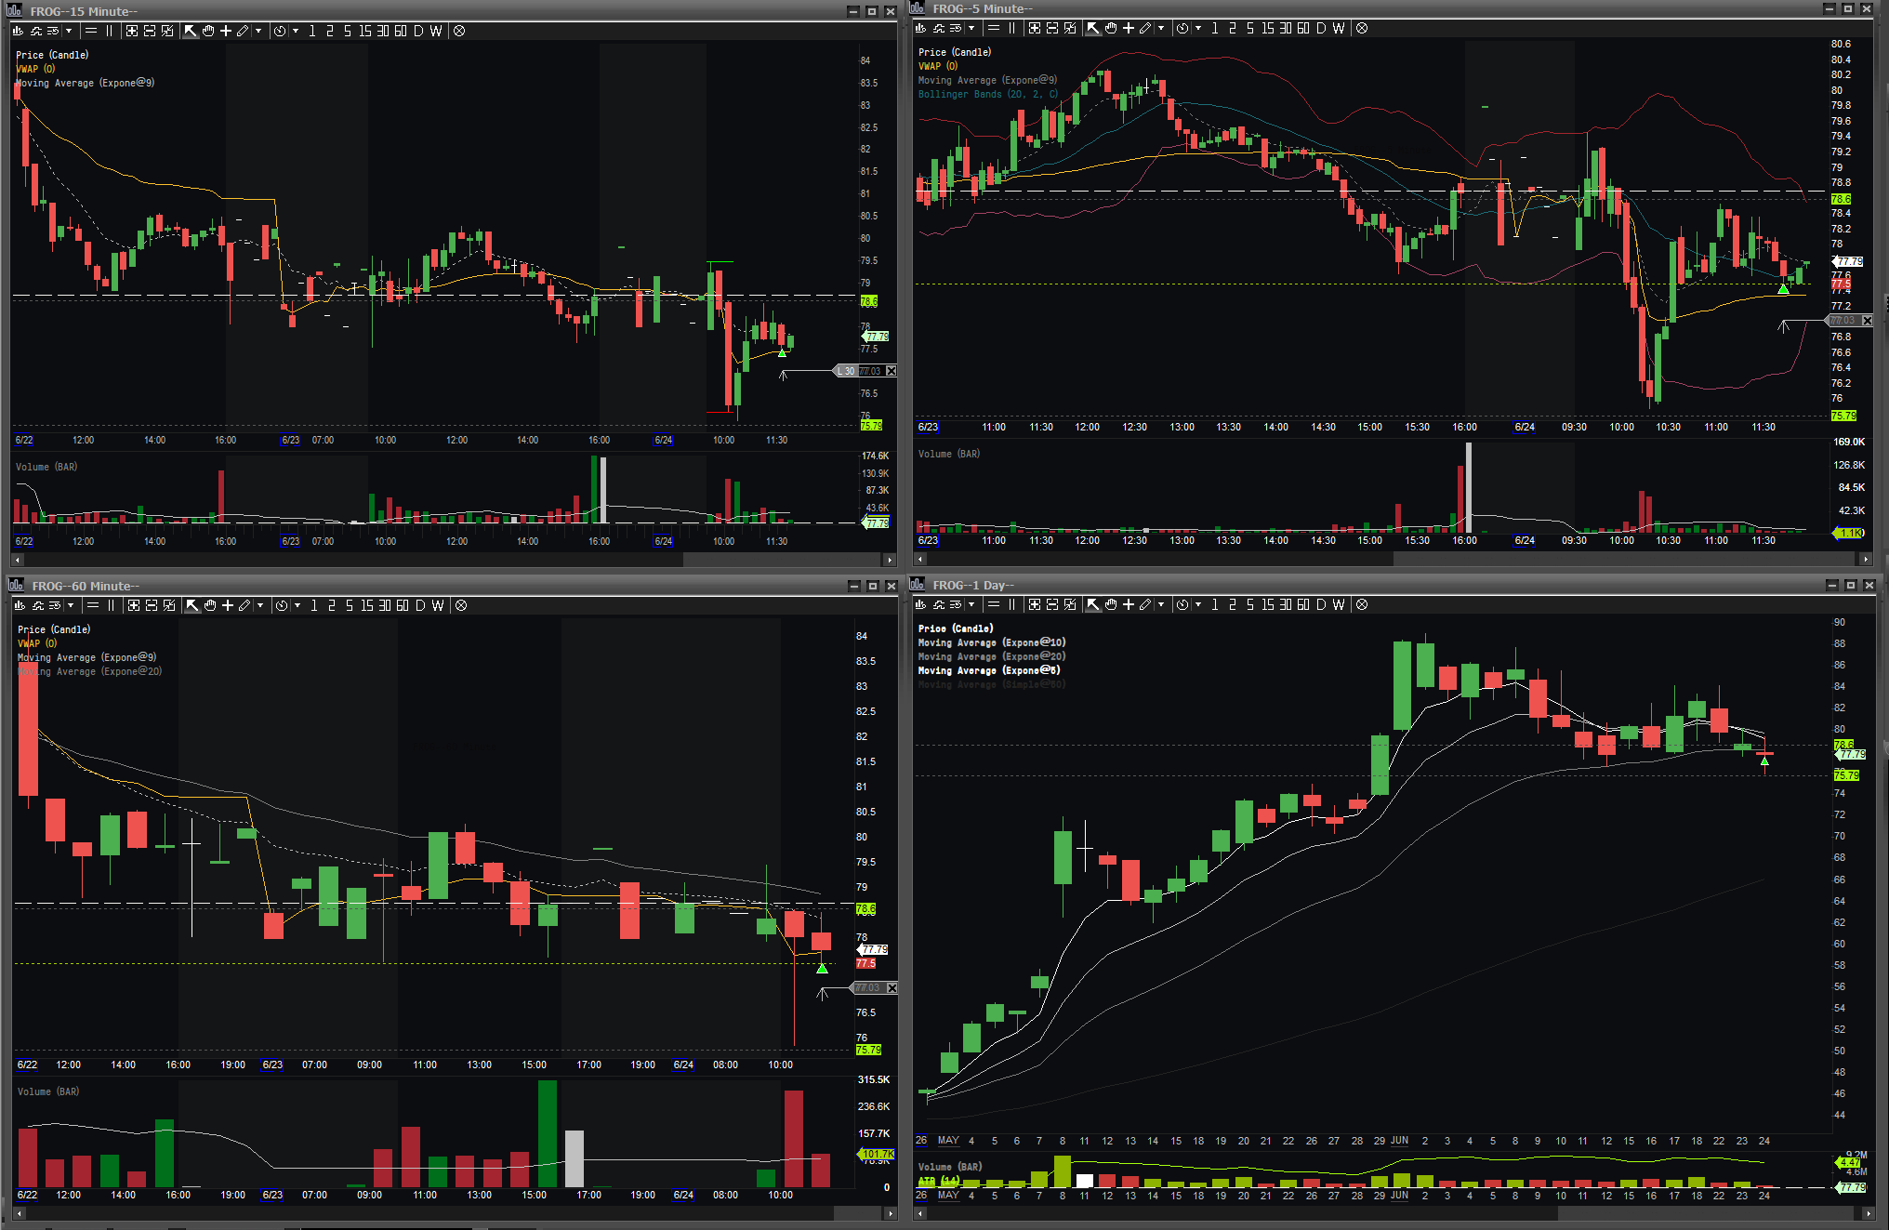Enable hand pan tool in 1 Day chart

click(1111, 604)
